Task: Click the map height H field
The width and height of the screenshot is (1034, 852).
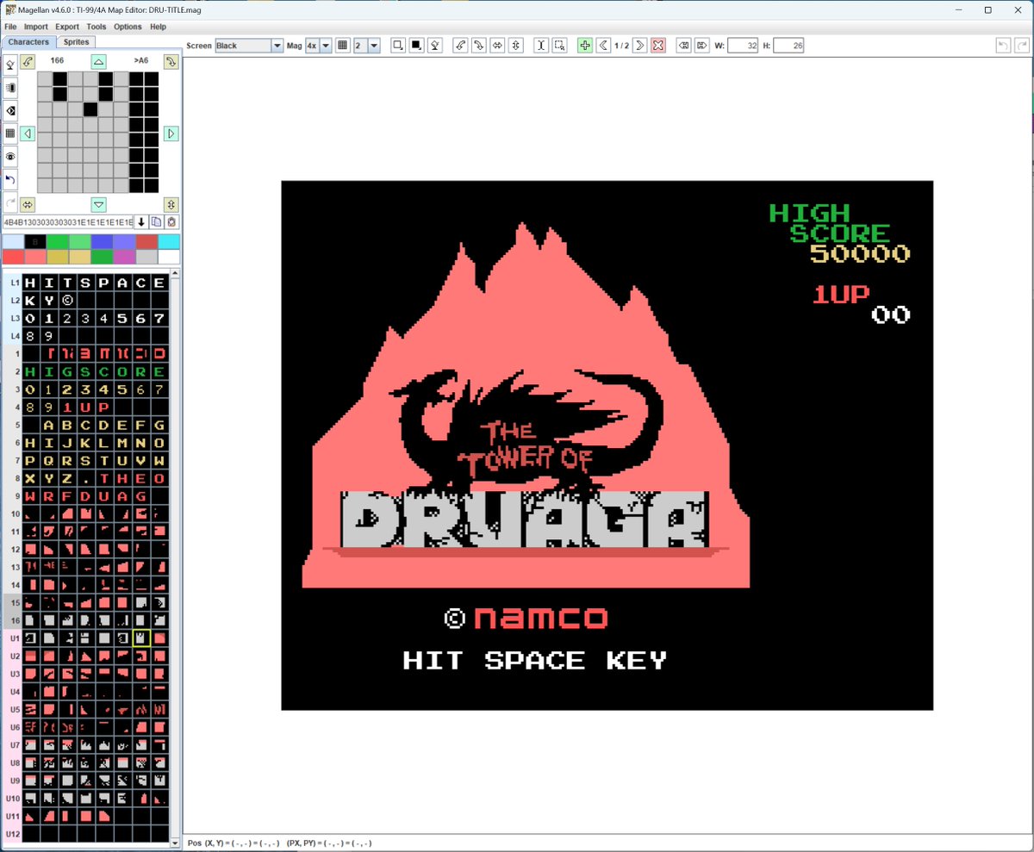Action: 788,46
